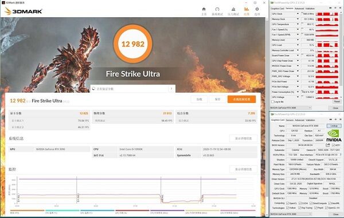This screenshot has width=344, height=218.
Task: Toggle the Log to file checkbox
Action: (273, 102)
